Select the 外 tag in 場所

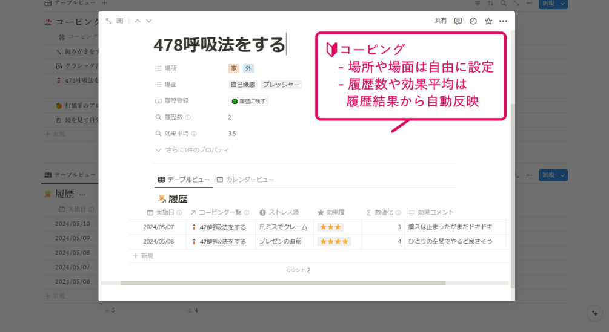248,68
